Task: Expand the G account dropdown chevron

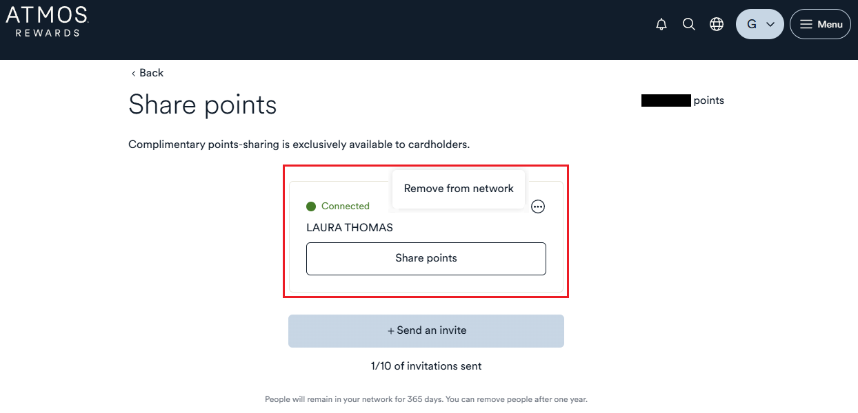Action: point(770,25)
